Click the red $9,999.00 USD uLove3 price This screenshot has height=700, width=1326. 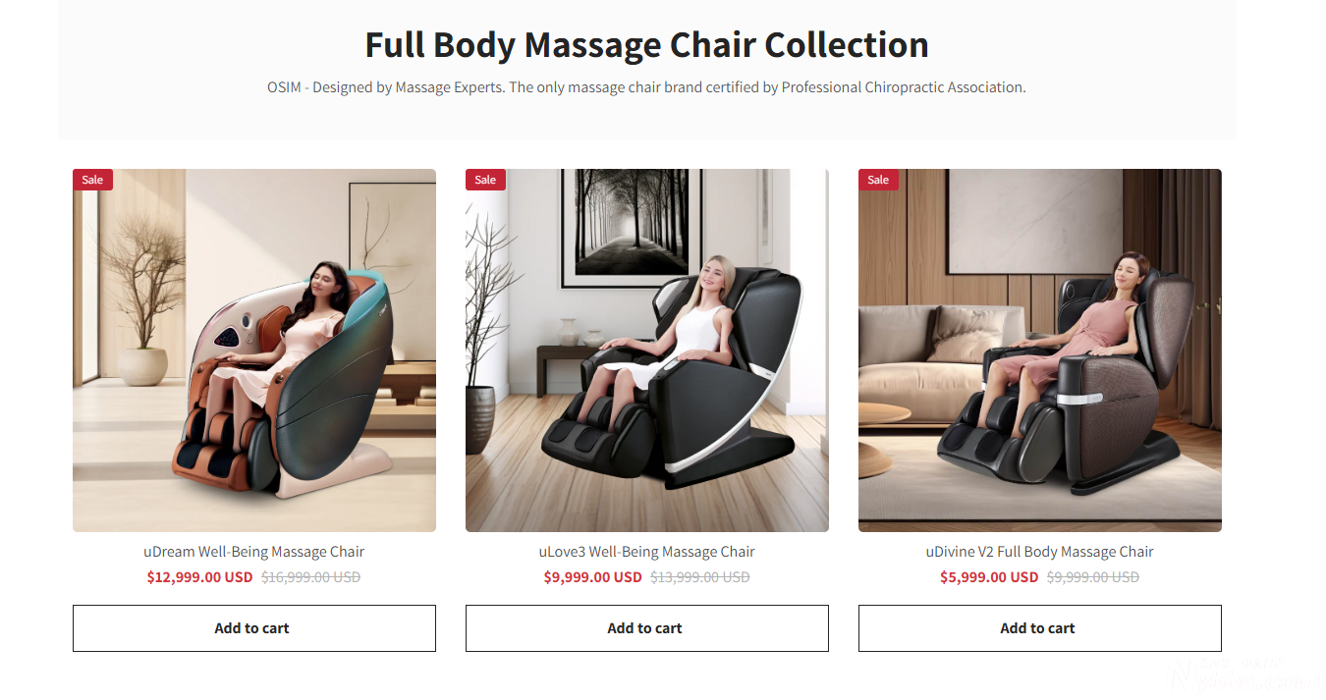click(593, 577)
